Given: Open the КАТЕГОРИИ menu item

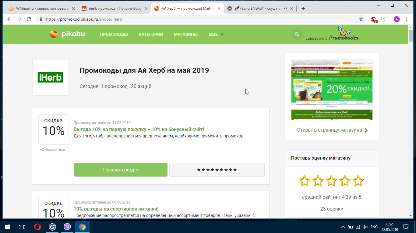Looking at the screenshot, I should click(x=151, y=34).
